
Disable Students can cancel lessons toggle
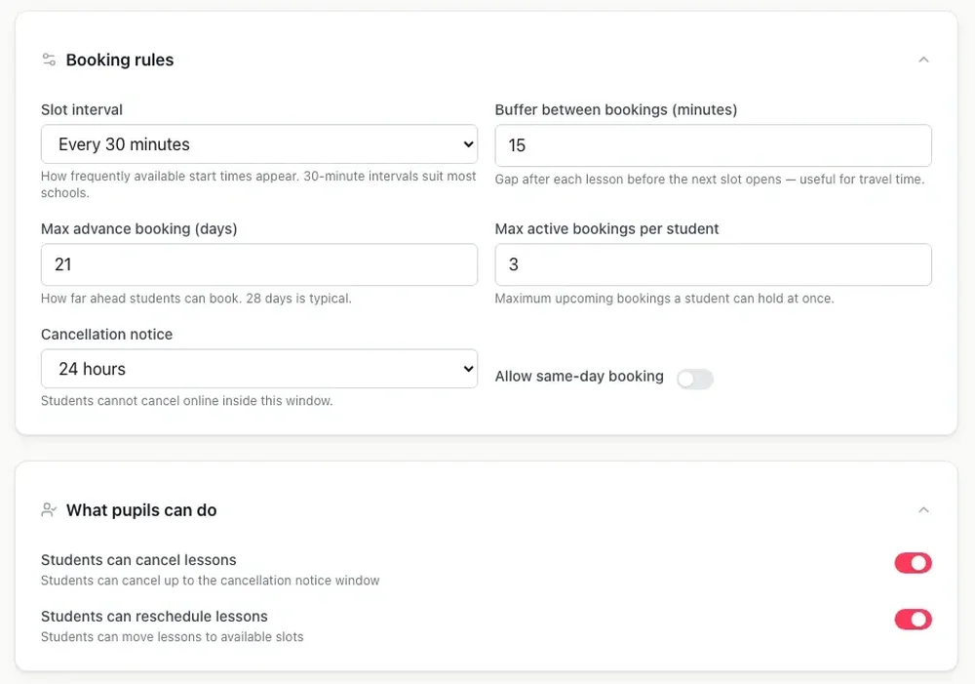[x=913, y=563]
